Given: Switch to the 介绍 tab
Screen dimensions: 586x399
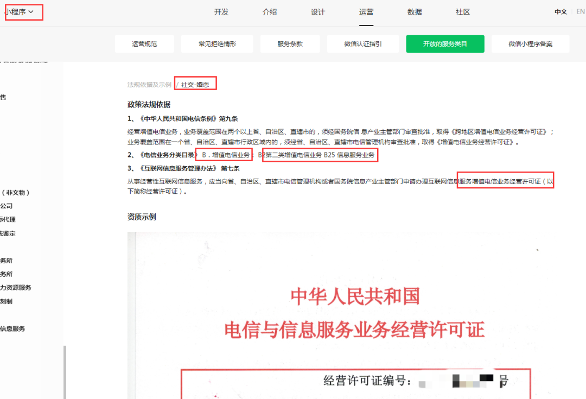Looking at the screenshot, I should 270,12.
